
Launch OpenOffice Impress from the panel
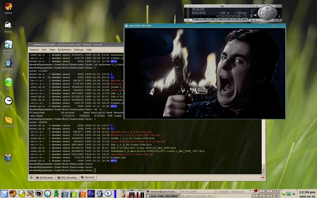coord(82,194)
